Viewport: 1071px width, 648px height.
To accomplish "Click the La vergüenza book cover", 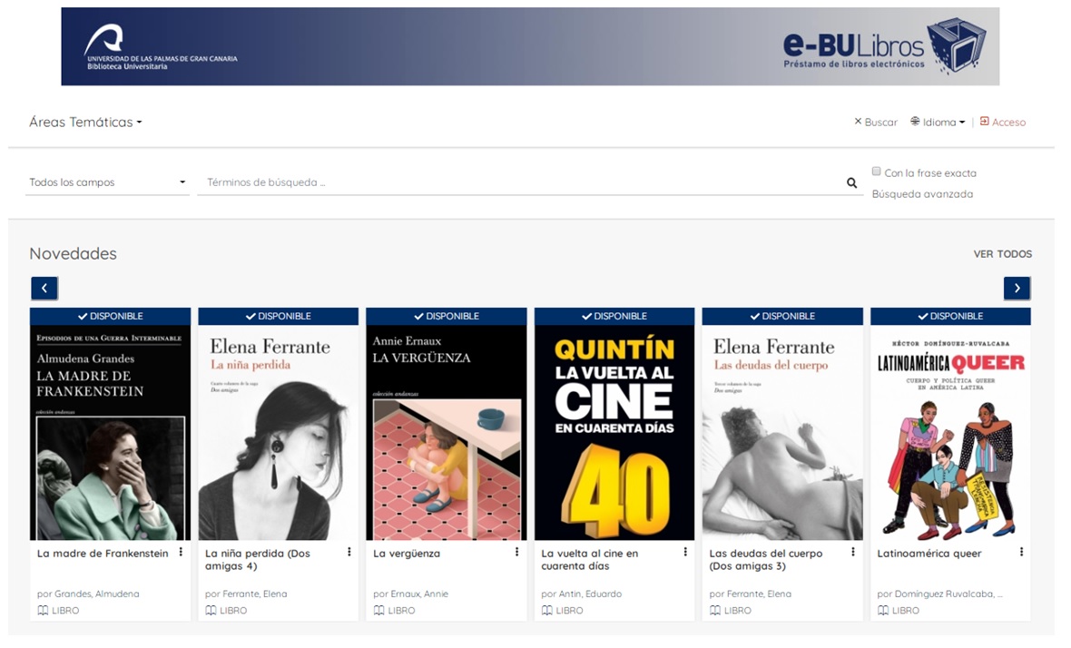I will pyautogui.click(x=446, y=432).
